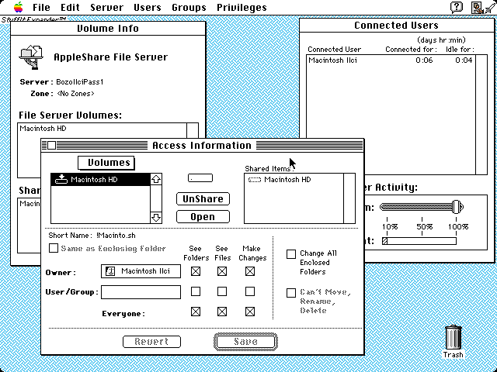Click the empty User/Group input field
Image resolution: width=497 pixels, height=372 pixels.
tap(141, 292)
